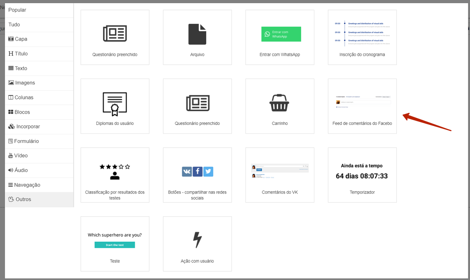Viewport: 470px width, 280px height.
Task: Pick the Teste superhero quiz block
Action: point(115,243)
